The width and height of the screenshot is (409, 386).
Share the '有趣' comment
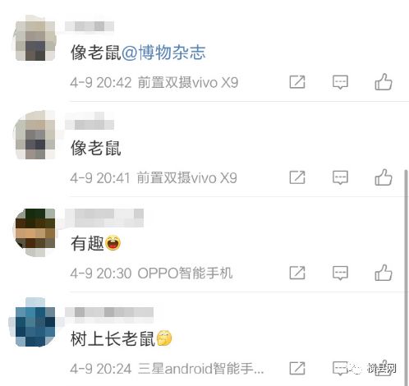click(297, 273)
